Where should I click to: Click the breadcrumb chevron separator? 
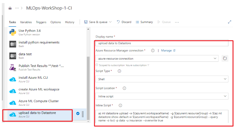(x=22, y=8)
